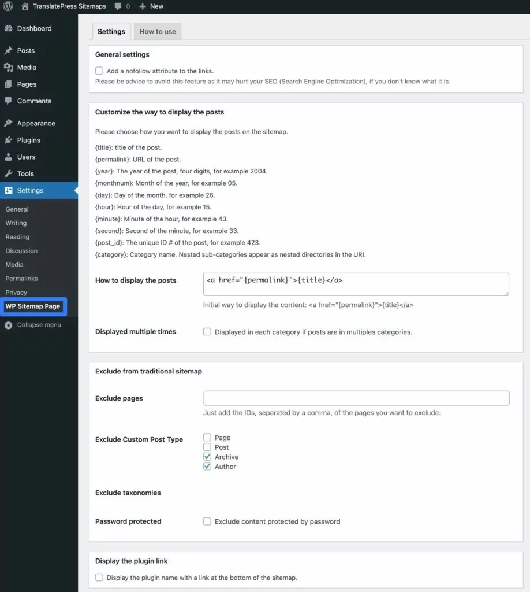
Task: Open Permalinks settings submenu item
Action: tap(21, 279)
